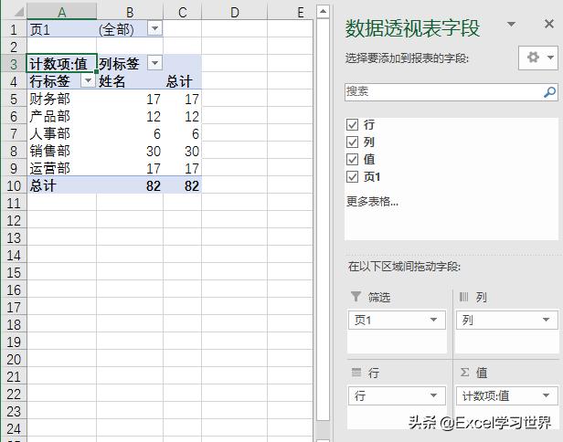The image size is (563, 442).
Task: Open 行 field menu in rows area
Action: point(433,395)
